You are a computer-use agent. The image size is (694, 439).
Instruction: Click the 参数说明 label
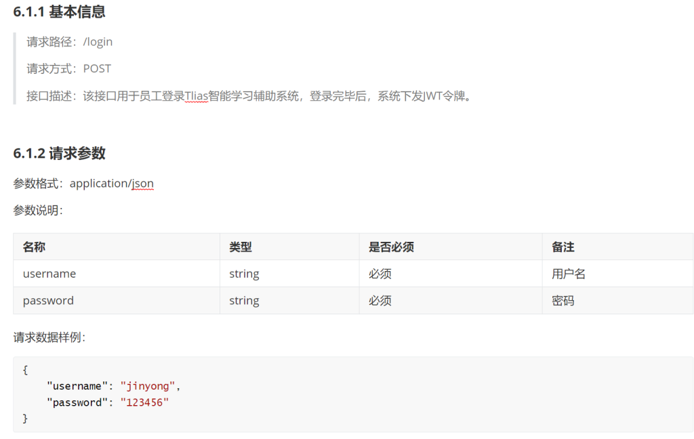tap(37, 211)
